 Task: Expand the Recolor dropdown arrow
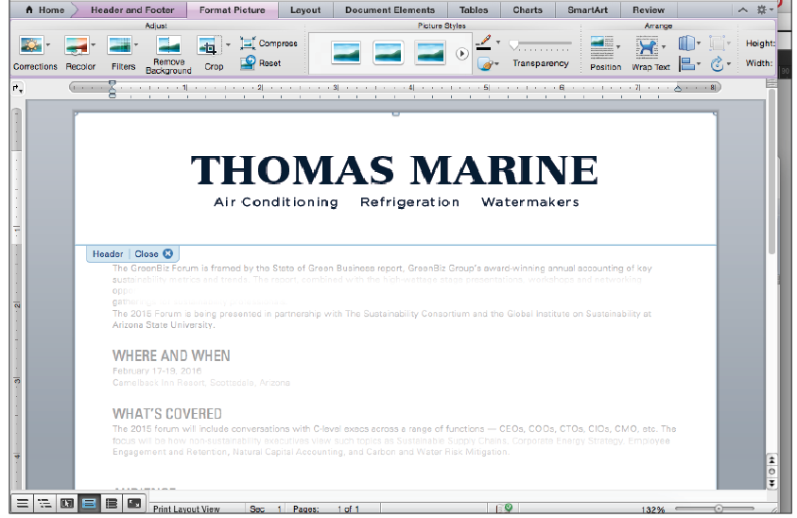point(94,45)
